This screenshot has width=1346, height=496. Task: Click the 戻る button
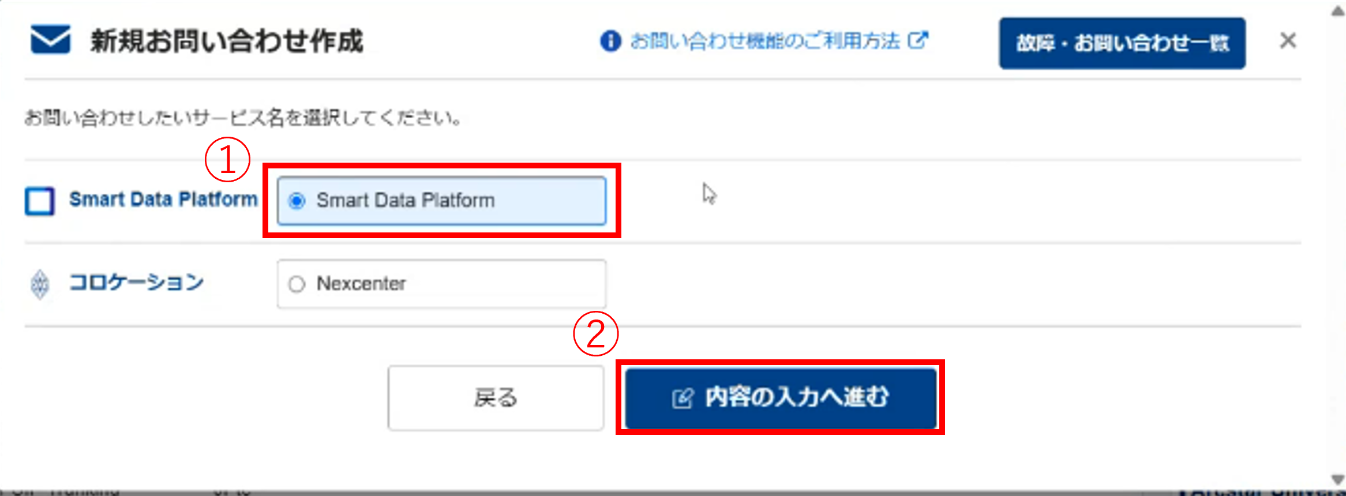[496, 398]
